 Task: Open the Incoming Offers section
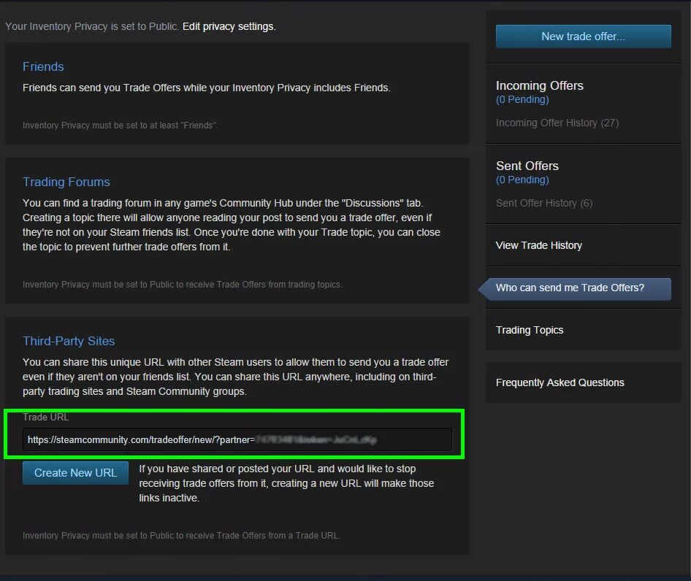[x=539, y=85]
